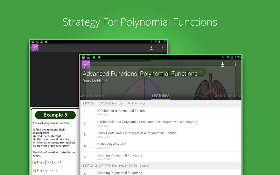This screenshot has height=175, width=280.
Task: Toggle progress circle for lecture 5 Graphing Polynomial Functions
Action: (x=92, y=157)
